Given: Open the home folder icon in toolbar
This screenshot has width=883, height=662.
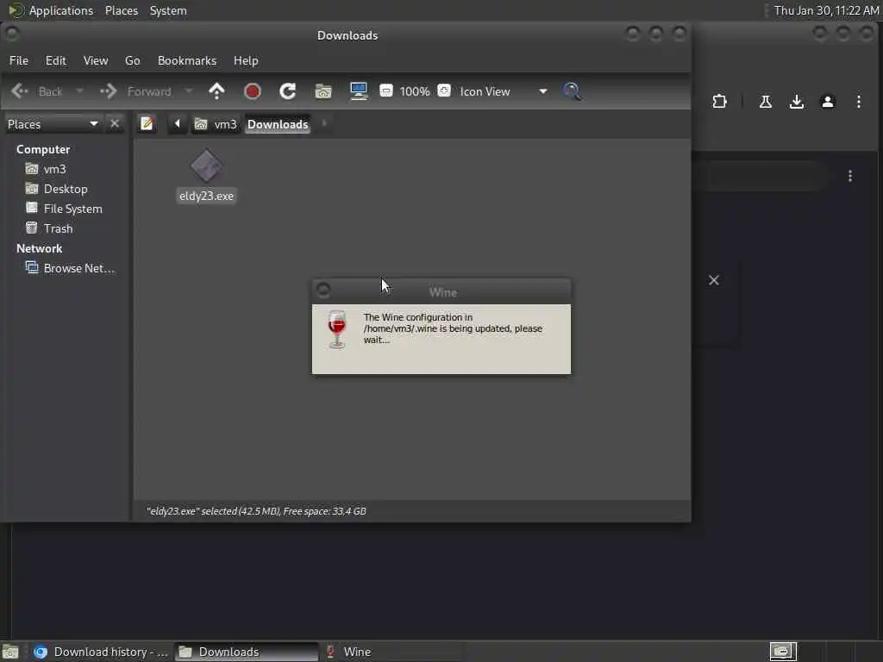Looking at the screenshot, I should pyautogui.click(x=323, y=91).
